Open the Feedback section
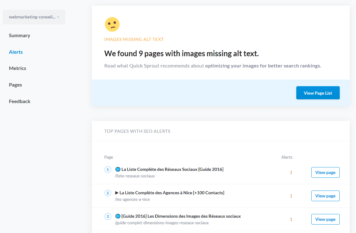 19,102
